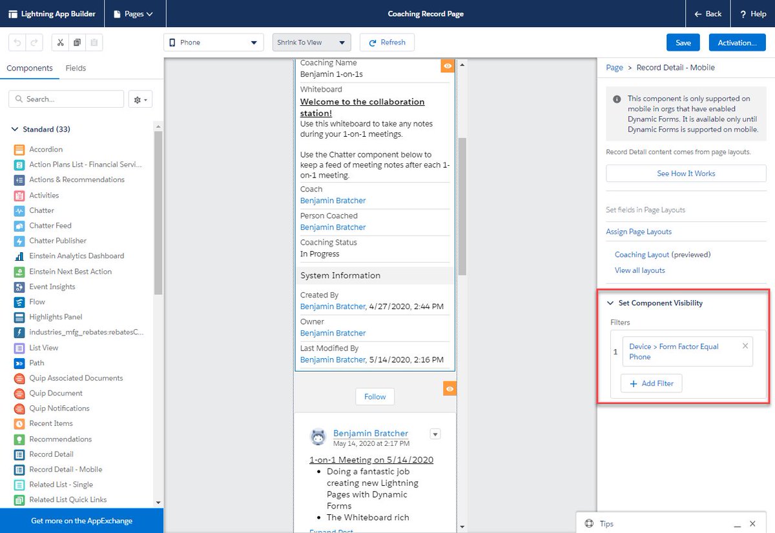Select the Activities component icon
Viewport: 775px width, 533px height.
(x=19, y=196)
